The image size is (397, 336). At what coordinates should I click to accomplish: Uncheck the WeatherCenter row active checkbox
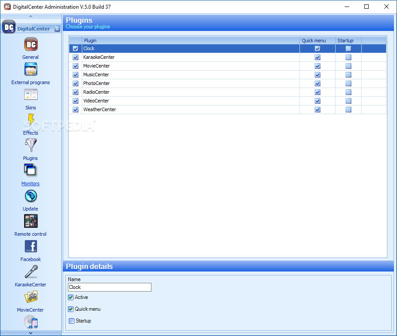[75, 110]
